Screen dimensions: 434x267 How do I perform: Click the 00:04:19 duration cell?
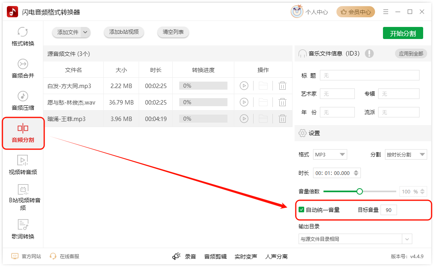pos(156,119)
